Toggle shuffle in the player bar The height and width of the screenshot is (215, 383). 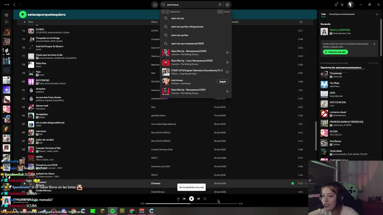click(x=178, y=199)
